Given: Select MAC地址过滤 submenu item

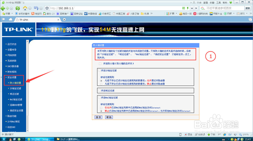Looking at the screenshot, I should (16, 99).
